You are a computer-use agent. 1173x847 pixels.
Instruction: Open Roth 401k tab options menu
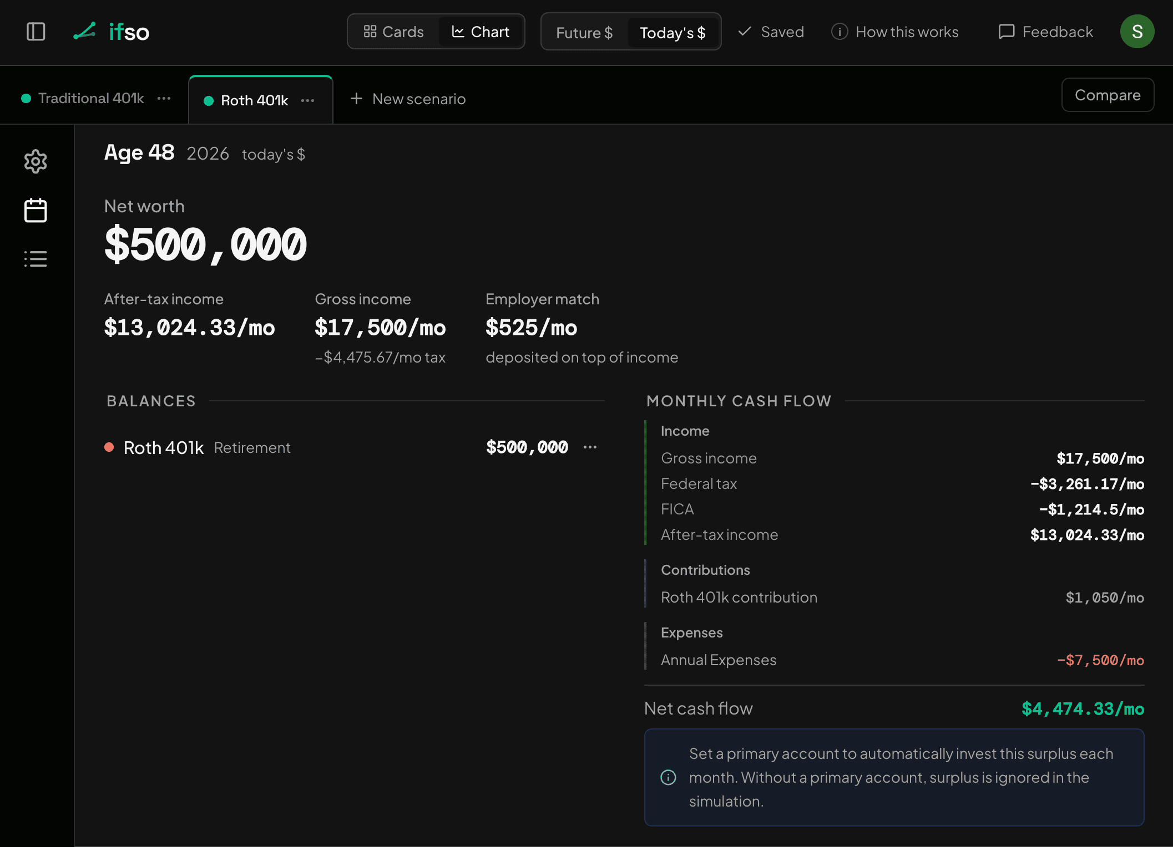[x=307, y=100]
